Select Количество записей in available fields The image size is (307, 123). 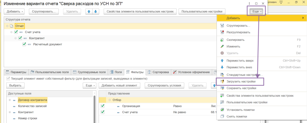pos(32,106)
